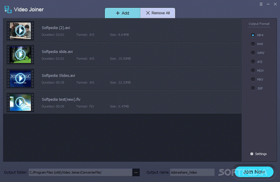Click the Duration: 01:01 text
280x182 pixels.
click(53, 59)
